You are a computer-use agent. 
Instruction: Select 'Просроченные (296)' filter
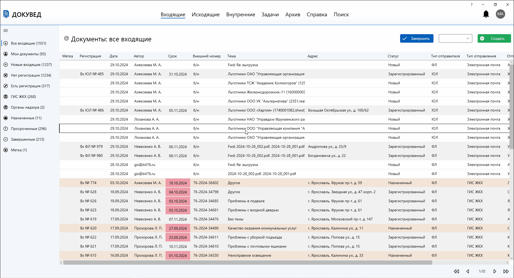click(29, 129)
